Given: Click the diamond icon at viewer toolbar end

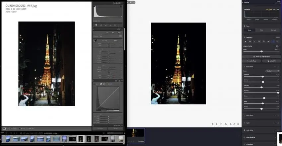Looking at the screenshot, I should pyautogui.click(x=238, y=124).
